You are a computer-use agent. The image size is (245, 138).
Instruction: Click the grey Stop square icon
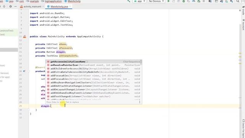tap(204, 1)
